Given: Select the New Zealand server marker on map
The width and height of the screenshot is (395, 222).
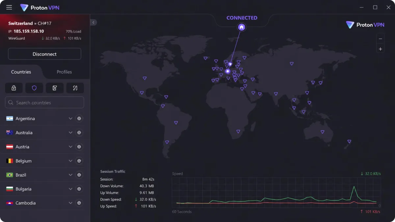Looking at the screenshot, I should tap(349, 141).
